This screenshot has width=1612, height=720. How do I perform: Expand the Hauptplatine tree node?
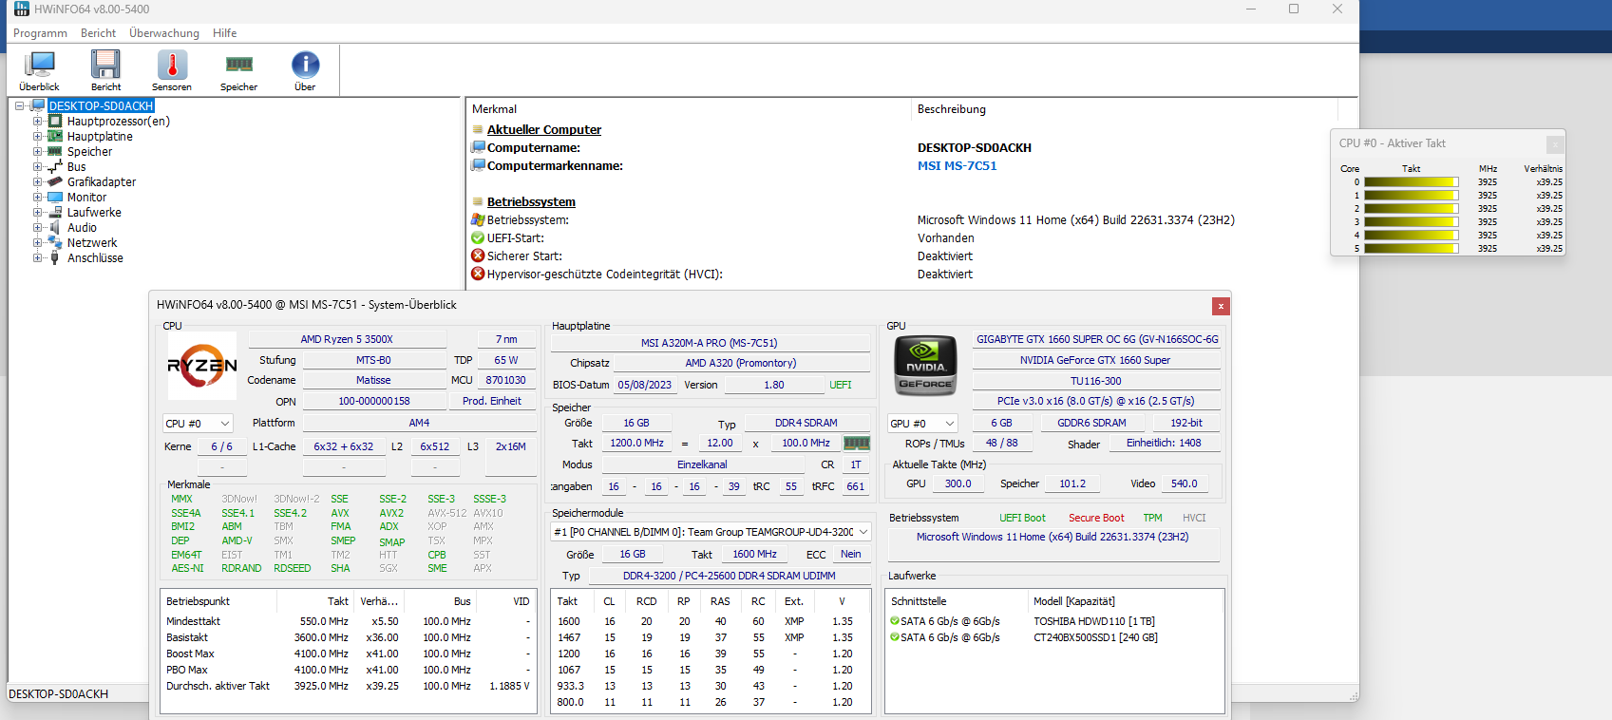click(38, 137)
